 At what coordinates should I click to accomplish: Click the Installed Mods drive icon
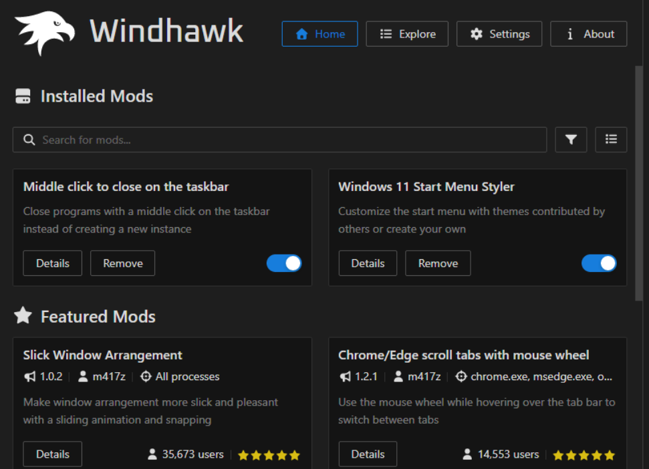tap(23, 96)
